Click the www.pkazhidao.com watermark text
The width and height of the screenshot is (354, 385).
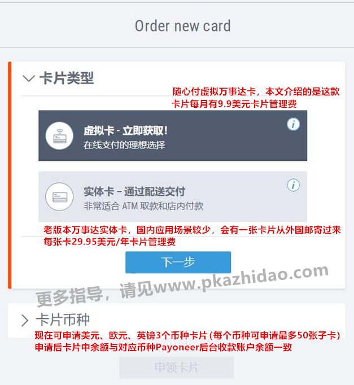click(241, 280)
